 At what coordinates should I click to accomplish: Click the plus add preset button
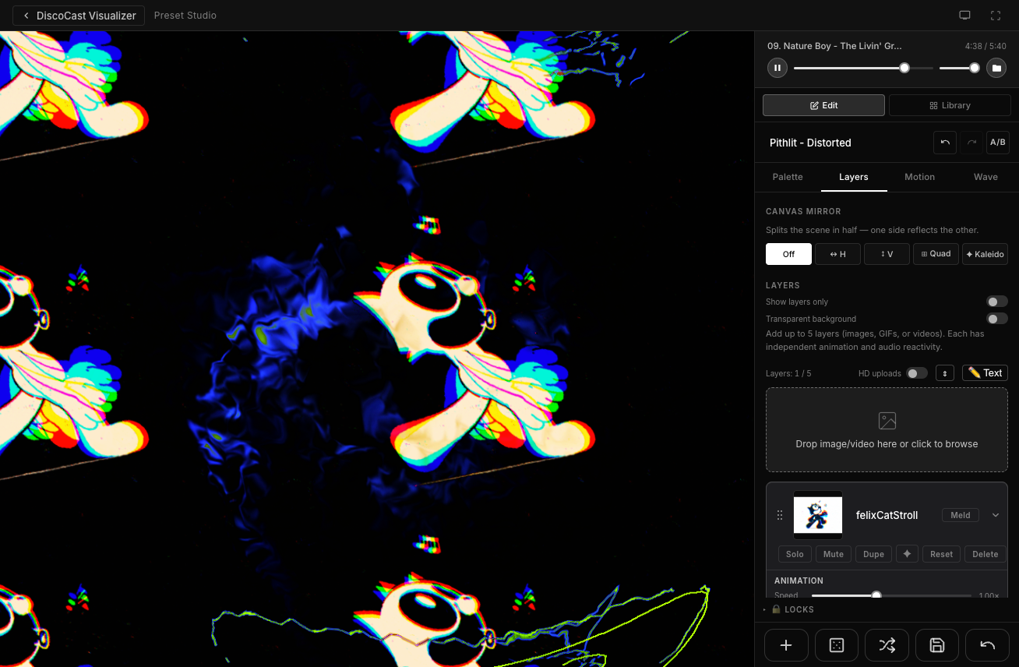tap(786, 645)
